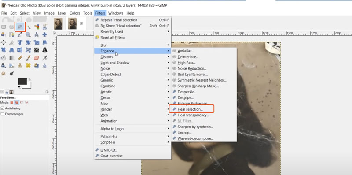Image resolution: width=352 pixels, height=175 pixels.
Task: Click Wavelet-decompose... entry
Action: click(x=204, y=139)
